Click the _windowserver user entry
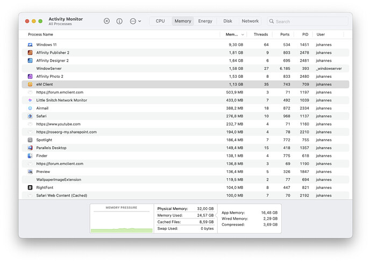The height and width of the screenshot is (262, 371). [x=329, y=69]
